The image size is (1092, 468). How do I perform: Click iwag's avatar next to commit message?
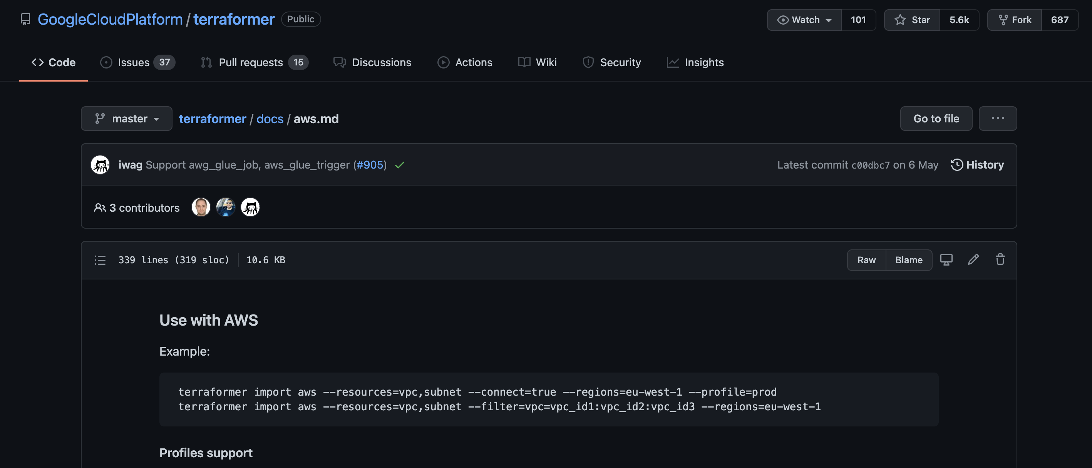tap(100, 165)
